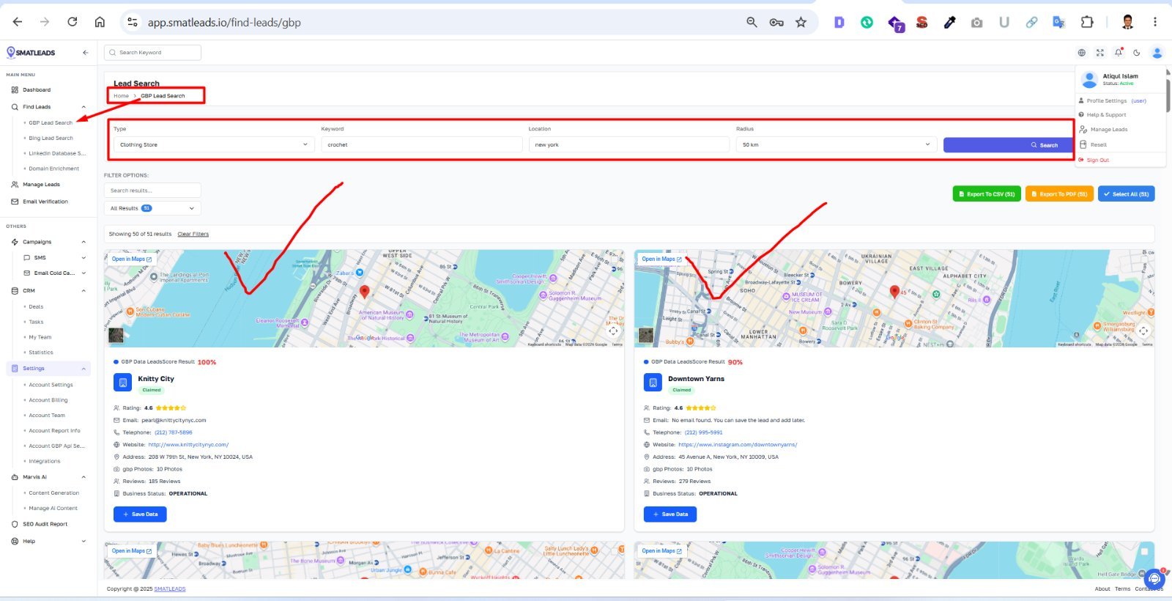Click the blue Search button
1172x601 pixels.
point(1008,145)
